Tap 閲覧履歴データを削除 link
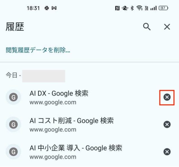The height and width of the screenshot is (167, 179). click(38, 50)
